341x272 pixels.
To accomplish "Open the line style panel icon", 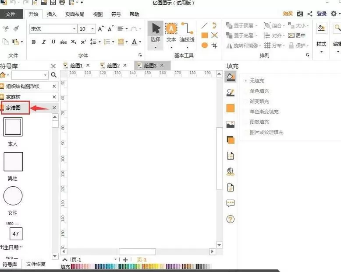I will click(230, 93).
